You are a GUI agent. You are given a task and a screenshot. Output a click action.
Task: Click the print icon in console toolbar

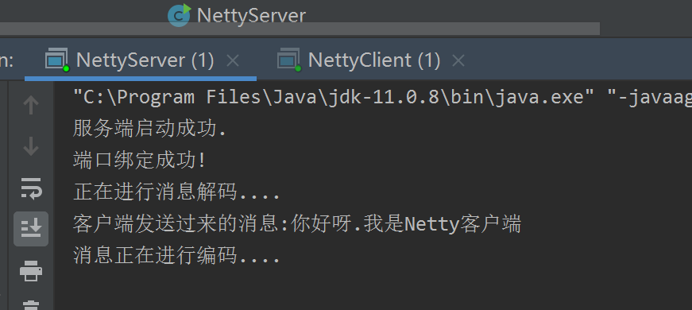[31, 270]
